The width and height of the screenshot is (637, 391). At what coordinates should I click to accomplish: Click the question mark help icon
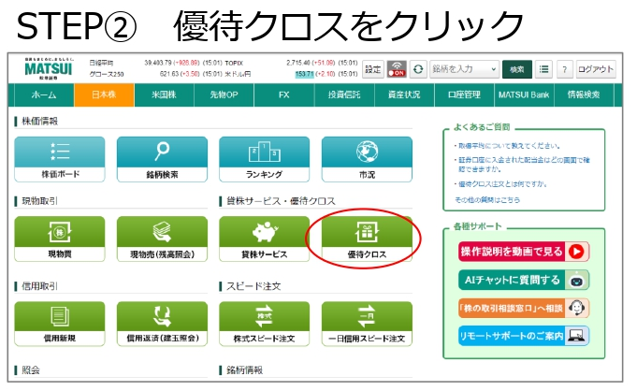coord(565,69)
